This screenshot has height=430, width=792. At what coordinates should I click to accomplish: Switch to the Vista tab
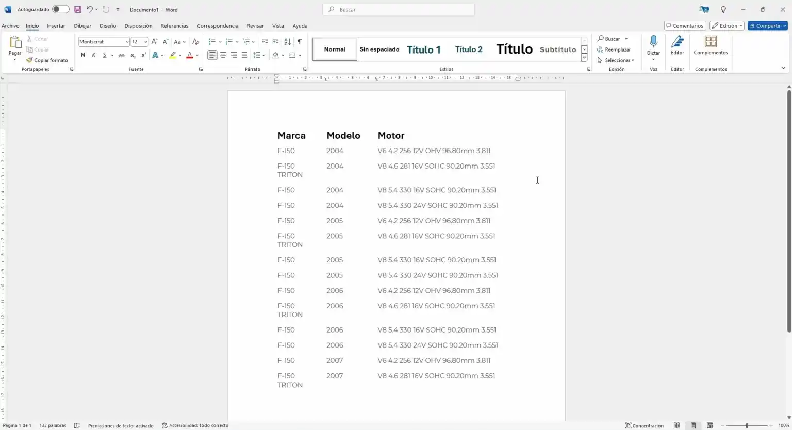tap(278, 26)
